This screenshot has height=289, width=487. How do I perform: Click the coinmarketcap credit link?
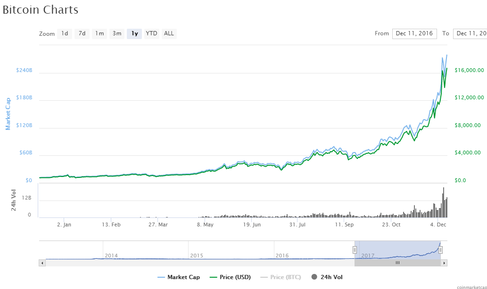pyautogui.click(x=472, y=288)
